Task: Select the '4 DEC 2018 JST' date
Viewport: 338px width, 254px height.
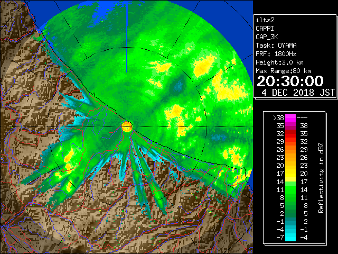Action: pos(298,93)
